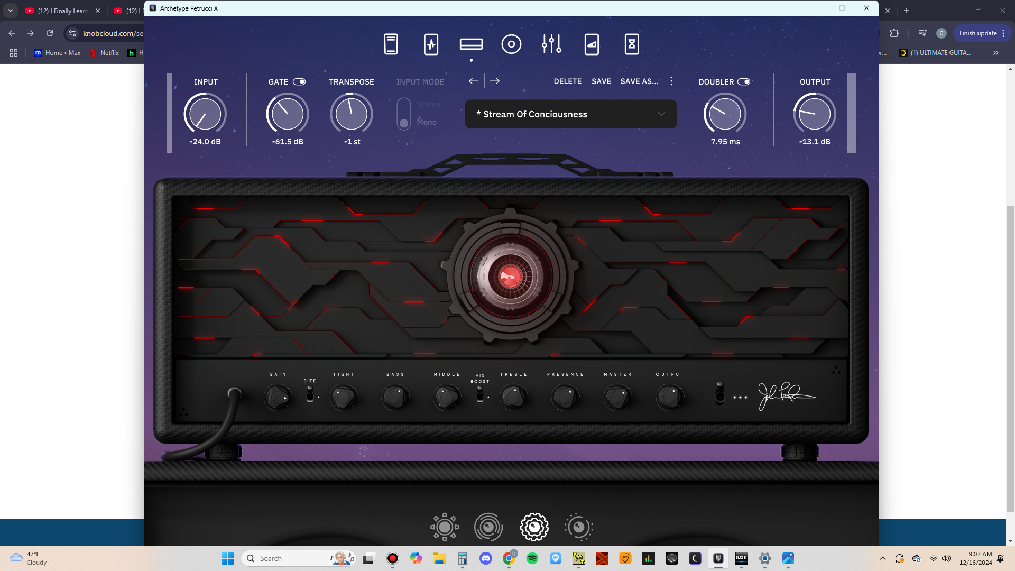Flip the Mid Boost switch on amp
The height and width of the screenshot is (571, 1015).
479,394
